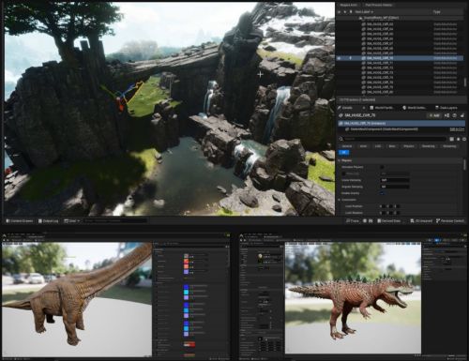Click the Unsaved assets indicator icon
469x361 pixels.
coord(412,220)
